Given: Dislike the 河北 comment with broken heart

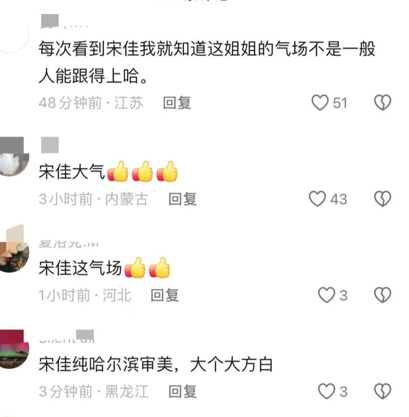Looking at the screenshot, I should (x=383, y=295).
